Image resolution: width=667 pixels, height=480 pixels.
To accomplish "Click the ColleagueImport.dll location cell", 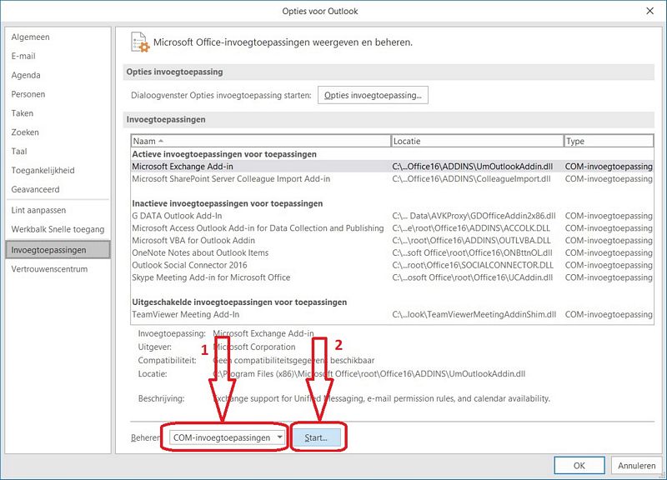I will click(471, 179).
